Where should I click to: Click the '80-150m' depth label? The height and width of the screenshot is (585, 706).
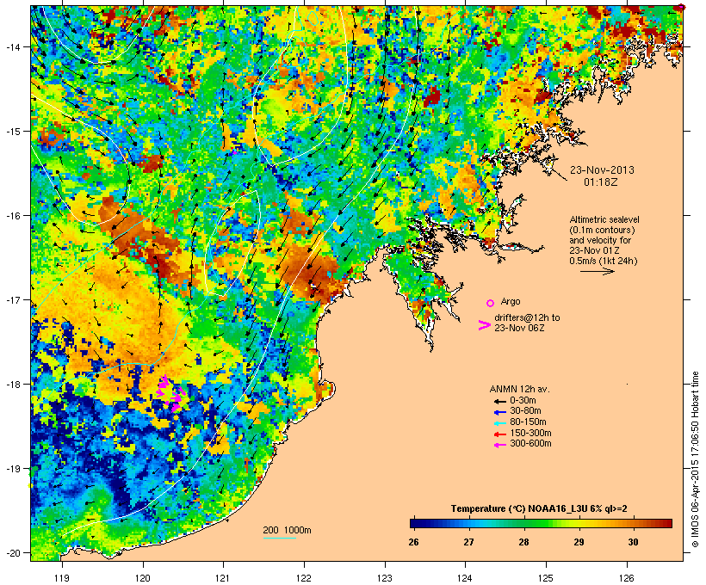[x=528, y=422]
